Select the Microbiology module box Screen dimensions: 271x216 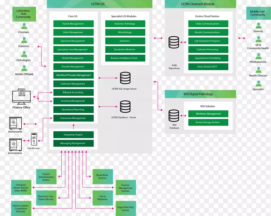click(x=125, y=32)
